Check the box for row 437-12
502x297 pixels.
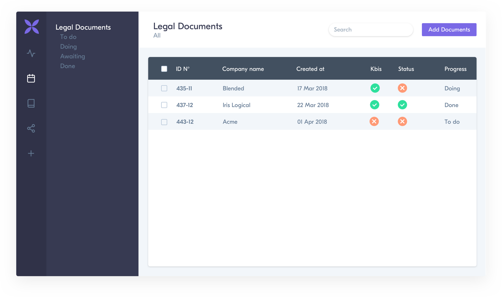164,105
